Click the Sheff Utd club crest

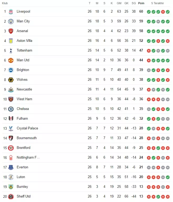11,196
